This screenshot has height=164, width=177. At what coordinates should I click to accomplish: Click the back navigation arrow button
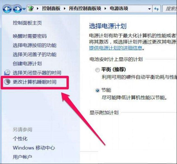pos(7,9)
